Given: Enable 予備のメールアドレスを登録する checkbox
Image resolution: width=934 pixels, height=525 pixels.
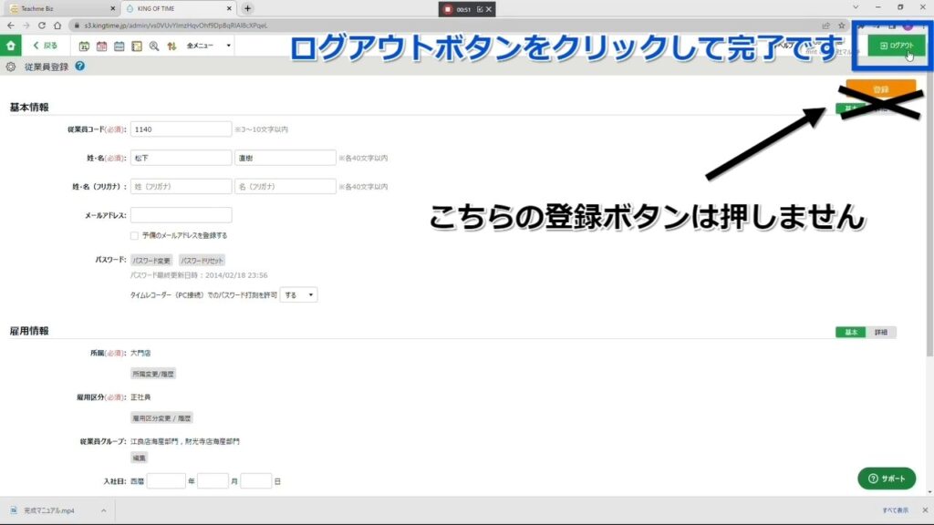Looking at the screenshot, I should pyautogui.click(x=135, y=235).
